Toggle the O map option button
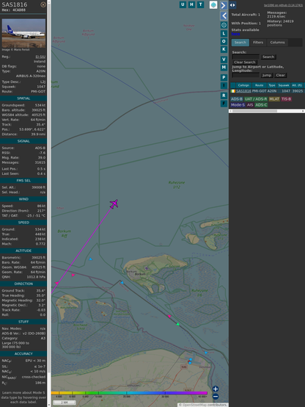Viewport: 305px width, 407px height. [224, 42]
